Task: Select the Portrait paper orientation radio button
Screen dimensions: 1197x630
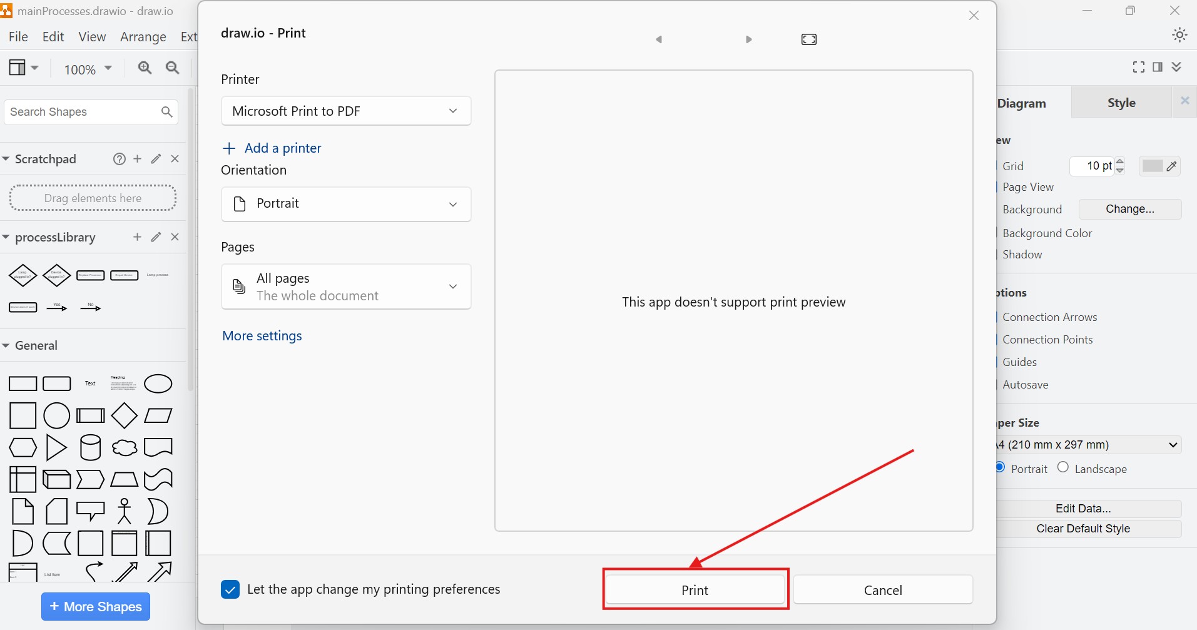Action: click(999, 468)
